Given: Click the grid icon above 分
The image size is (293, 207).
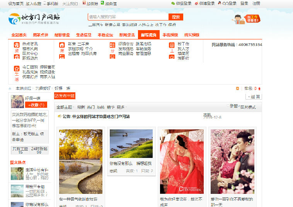Looking at the screenshot, I should (x=112, y=45).
